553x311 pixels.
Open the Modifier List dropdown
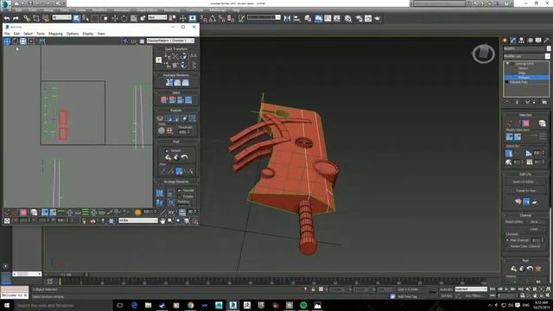point(526,56)
